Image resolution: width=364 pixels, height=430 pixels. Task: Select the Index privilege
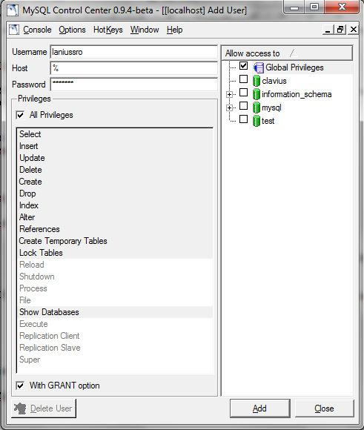pos(115,205)
